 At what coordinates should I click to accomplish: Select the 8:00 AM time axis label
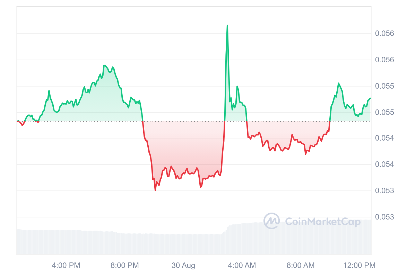pos(301,266)
